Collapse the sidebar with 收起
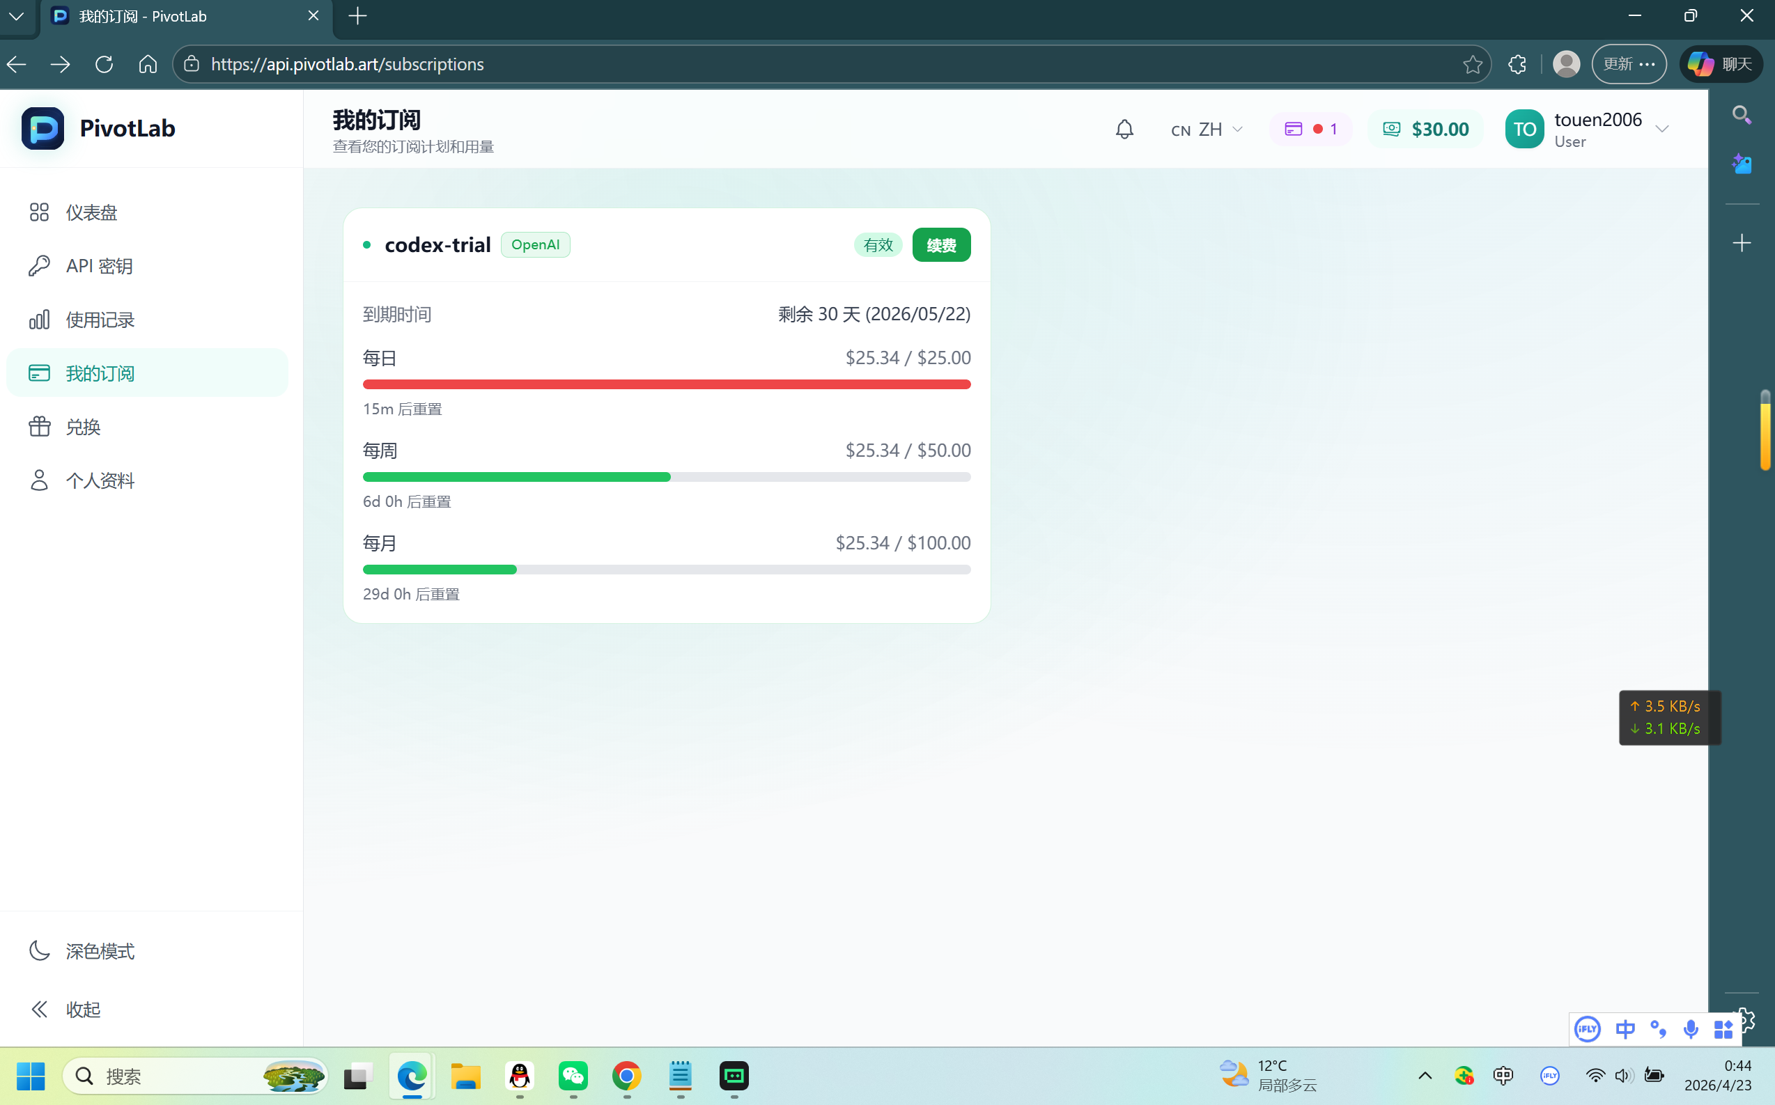1775x1105 pixels. click(x=147, y=1010)
